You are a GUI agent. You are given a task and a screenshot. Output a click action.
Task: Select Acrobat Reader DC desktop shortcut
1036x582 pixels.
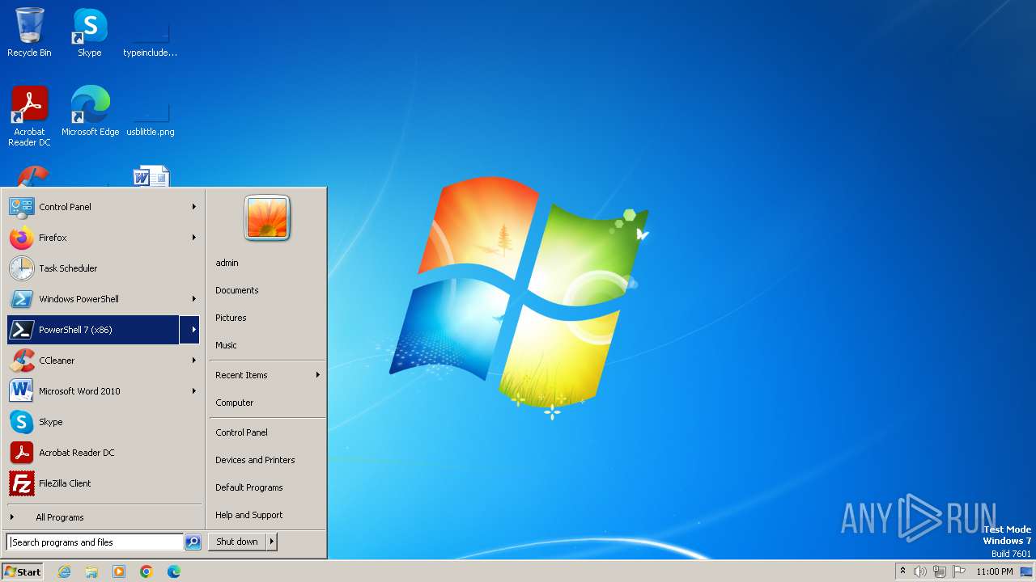29,116
